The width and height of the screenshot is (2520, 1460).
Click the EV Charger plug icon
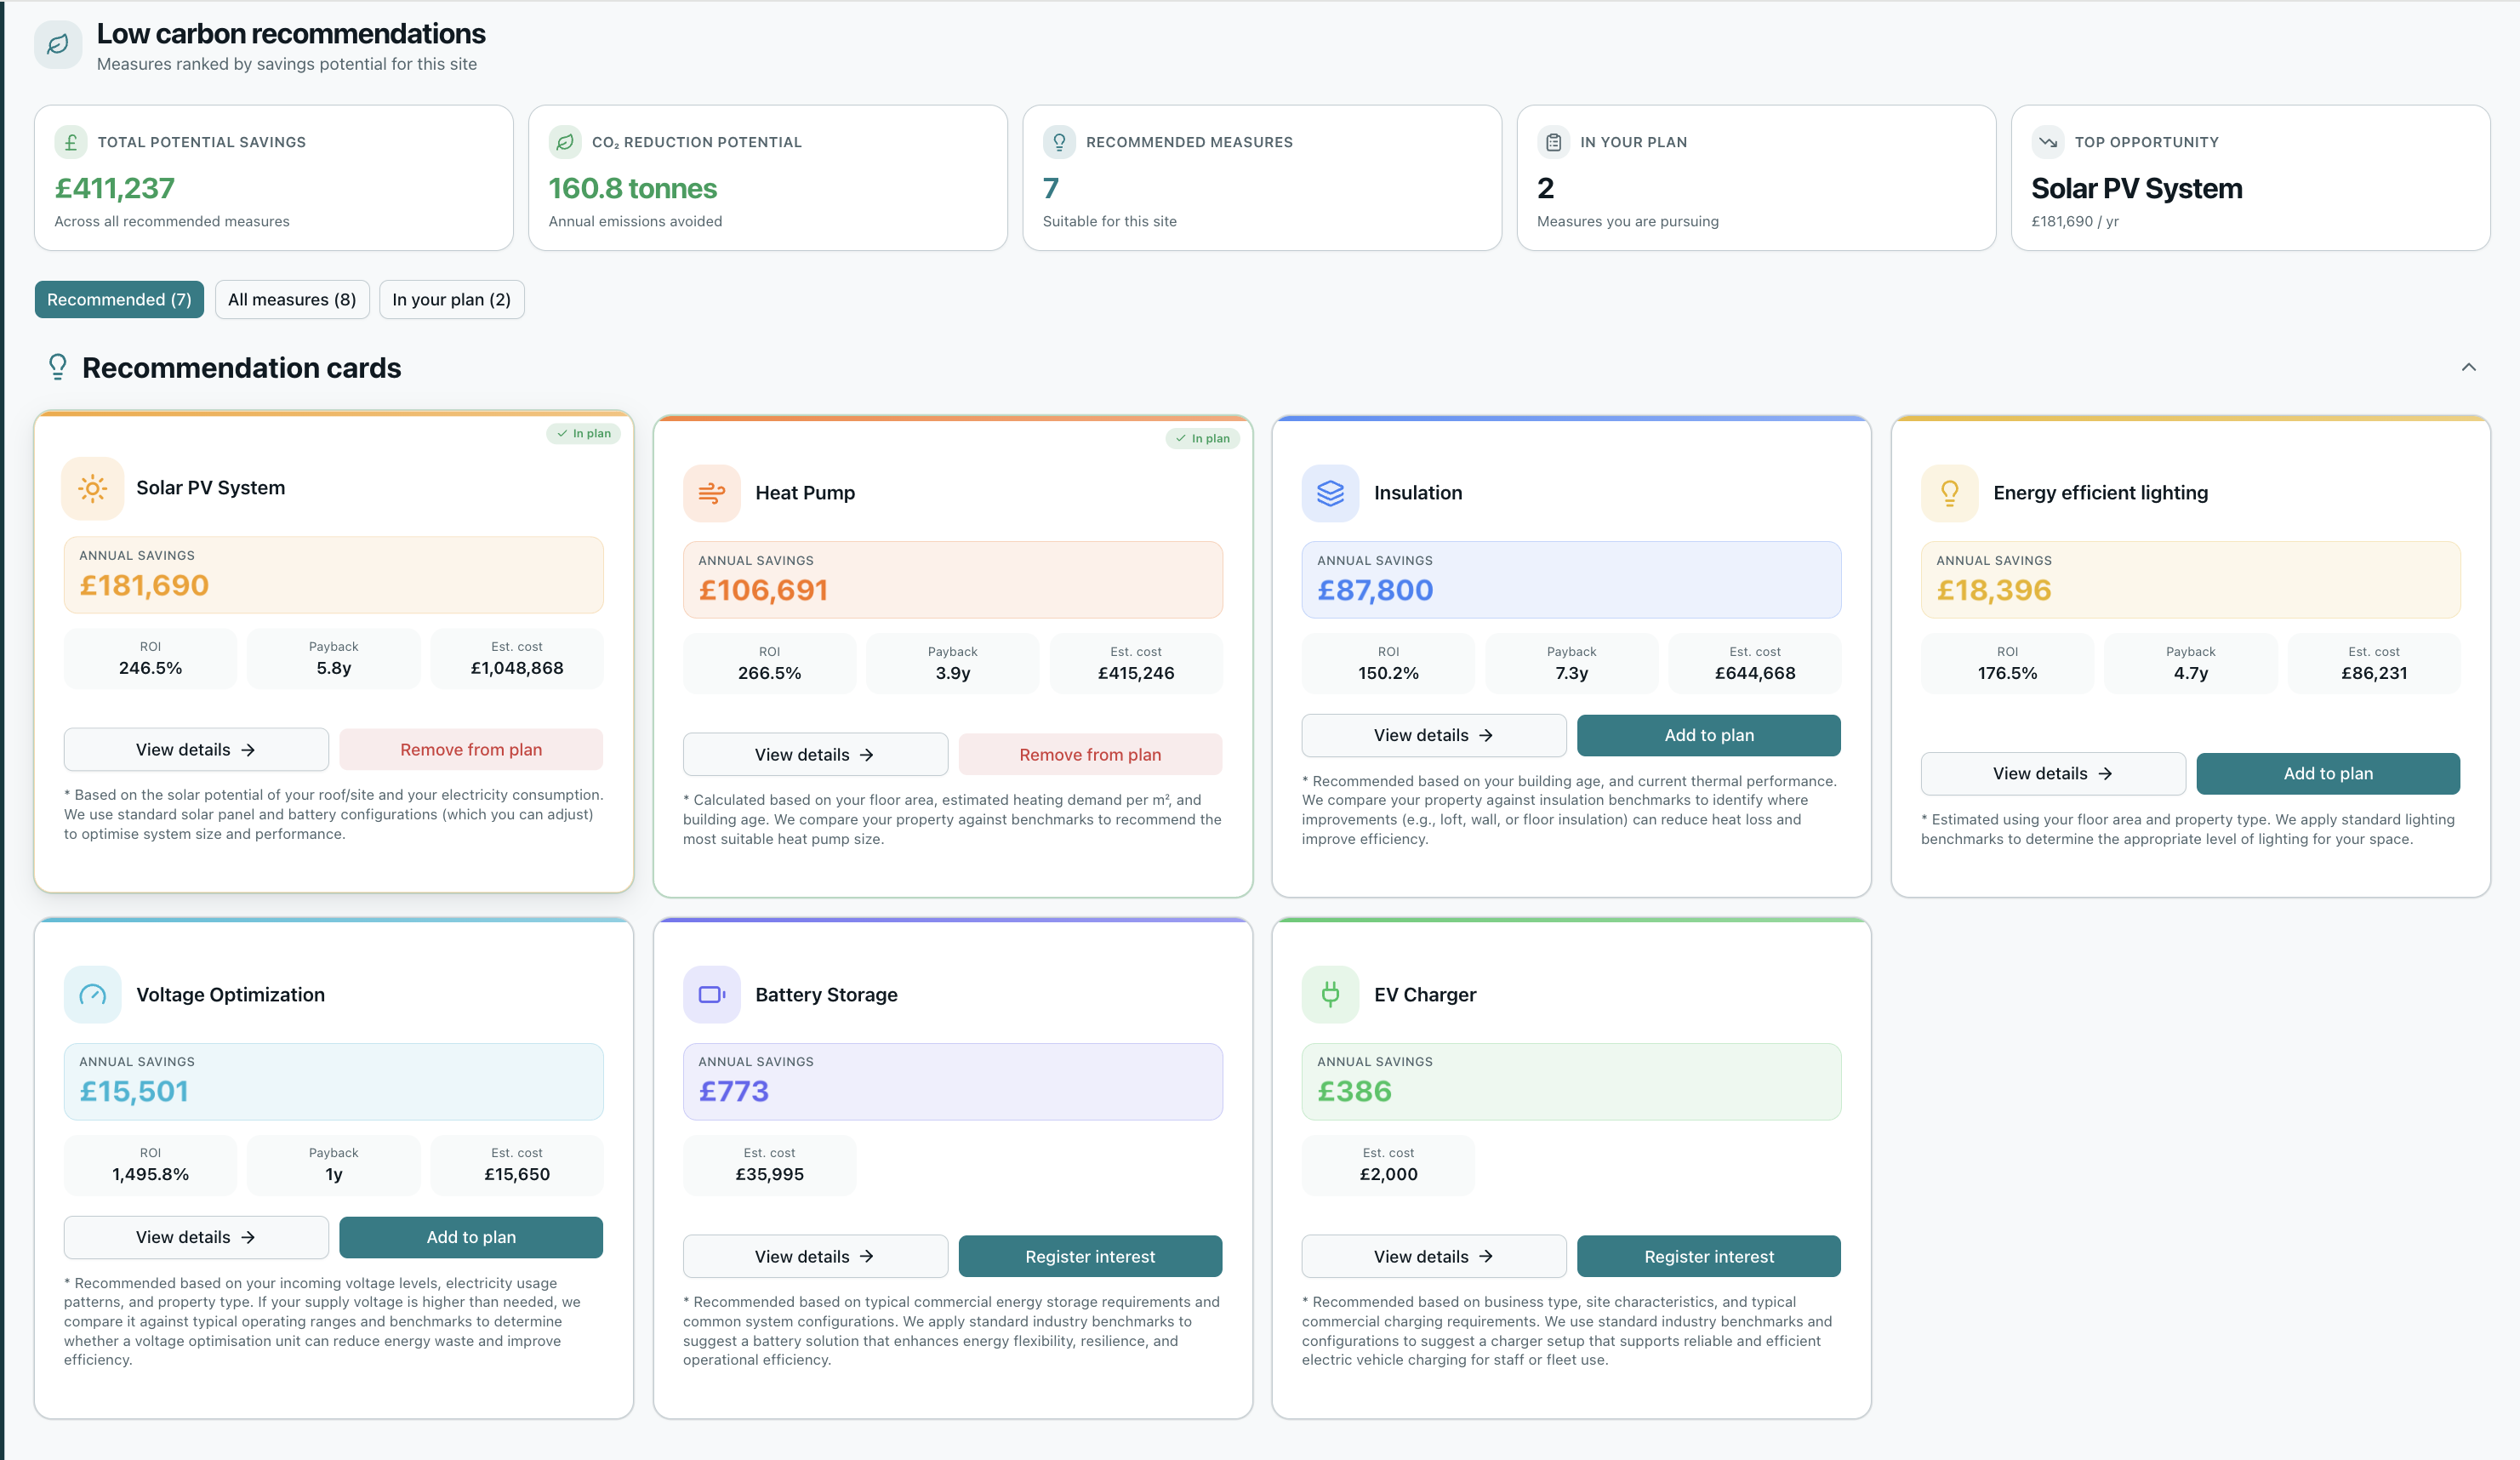(1330, 995)
